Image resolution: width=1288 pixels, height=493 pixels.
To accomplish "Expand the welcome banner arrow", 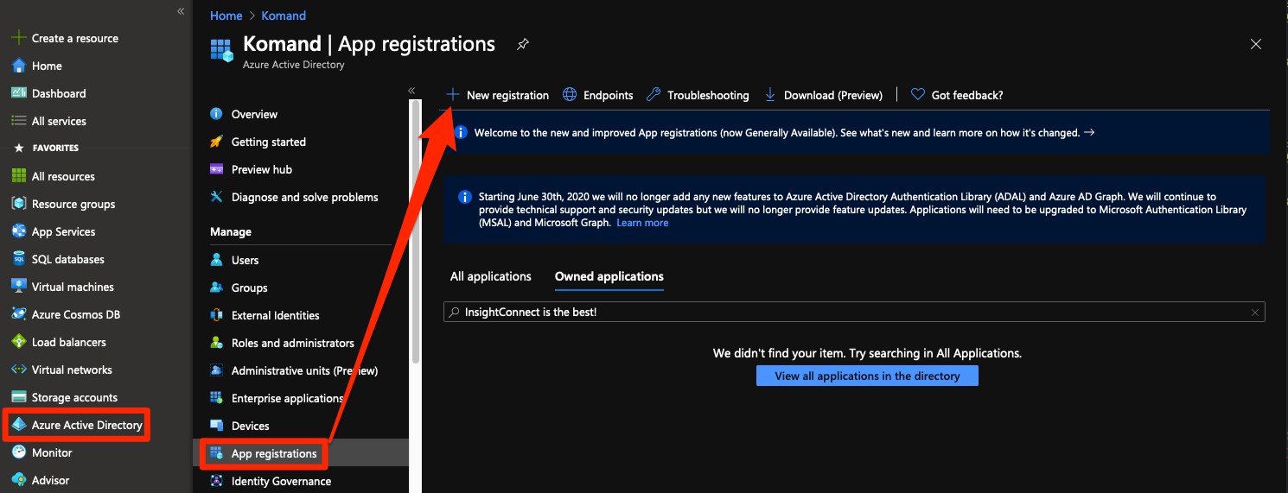I will coord(1089,133).
